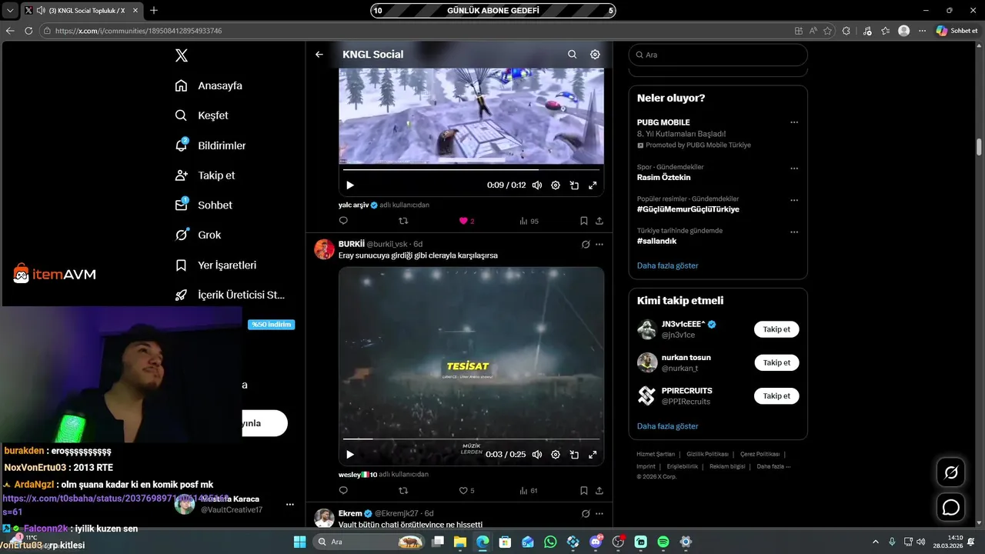
Task: Seek on first video's progress bar
Action: point(471,169)
